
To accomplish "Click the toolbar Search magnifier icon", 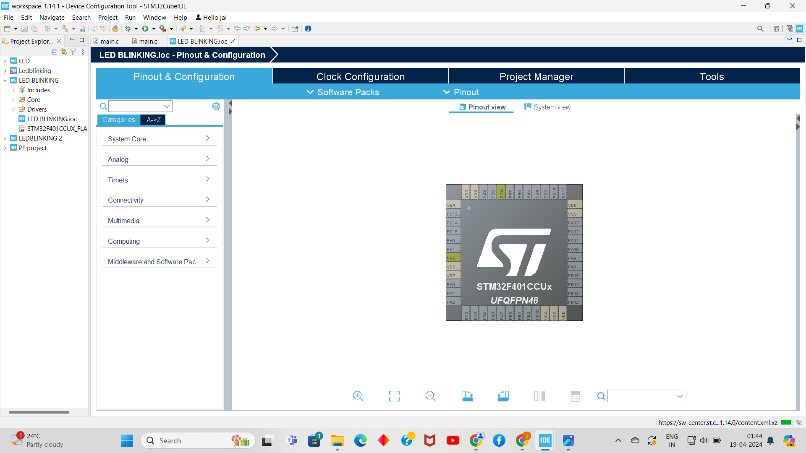I will click(760, 29).
